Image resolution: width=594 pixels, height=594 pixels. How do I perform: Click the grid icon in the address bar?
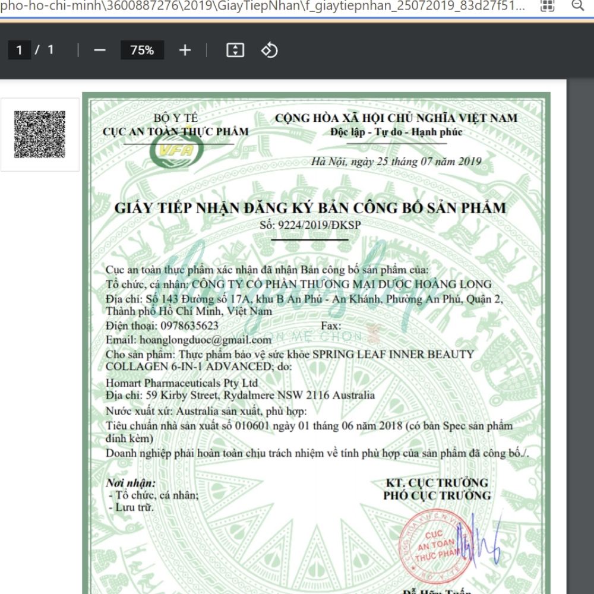pyautogui.click(x=548, y=6)
